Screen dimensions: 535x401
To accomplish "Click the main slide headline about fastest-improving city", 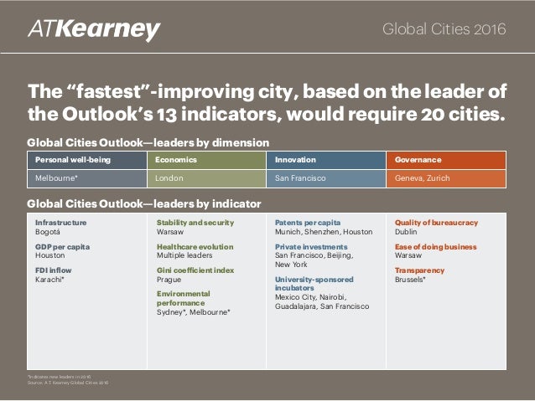I will click(267, 102).
